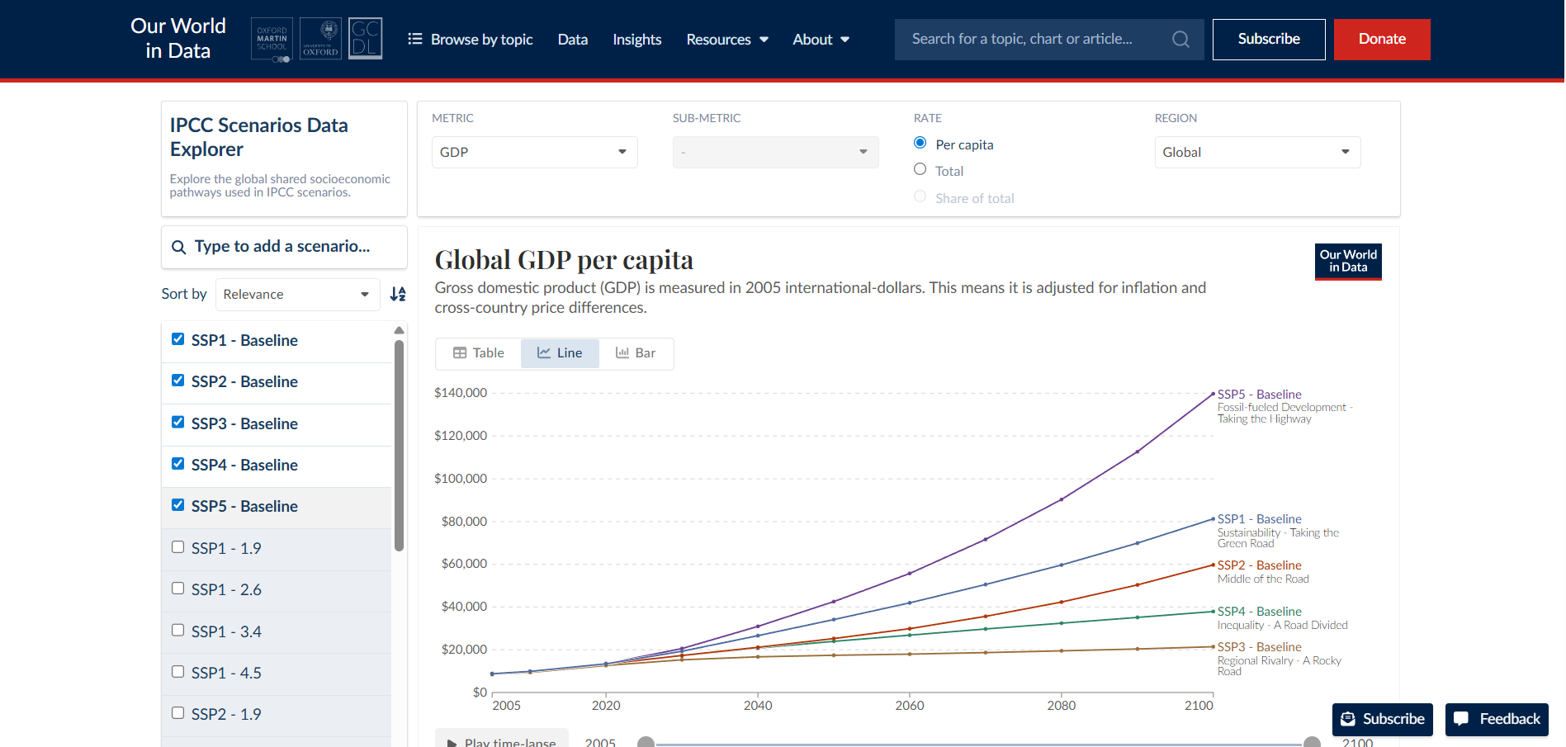Uncheck the SSP5 - Baseline scenario
The height and width of the screenshot is (747, 1566).
177,504
